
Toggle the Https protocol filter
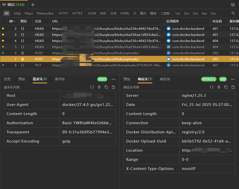click(29, 13)
